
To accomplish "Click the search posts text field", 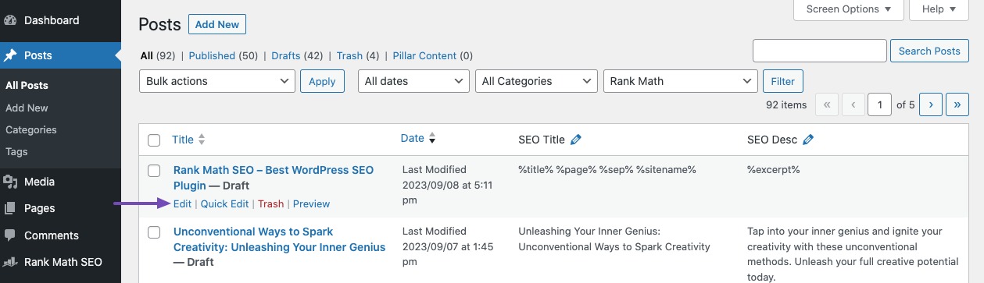I will 819,51.
